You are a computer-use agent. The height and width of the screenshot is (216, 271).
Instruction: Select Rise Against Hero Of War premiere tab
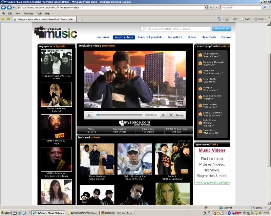coord(120,130)
